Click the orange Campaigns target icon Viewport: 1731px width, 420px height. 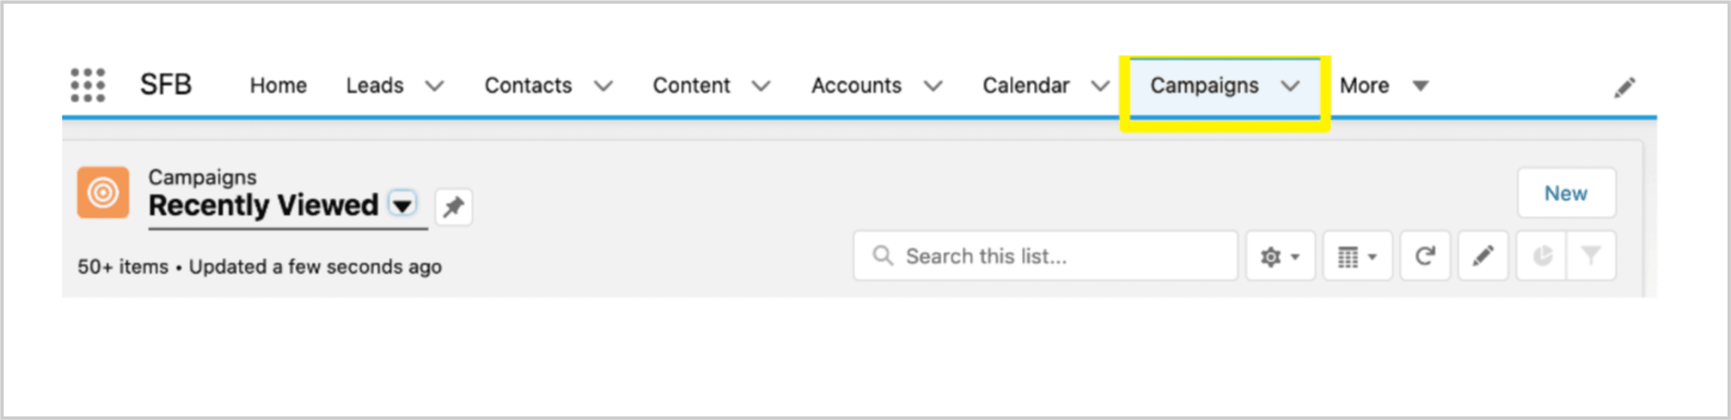click(x=103, y=193)
